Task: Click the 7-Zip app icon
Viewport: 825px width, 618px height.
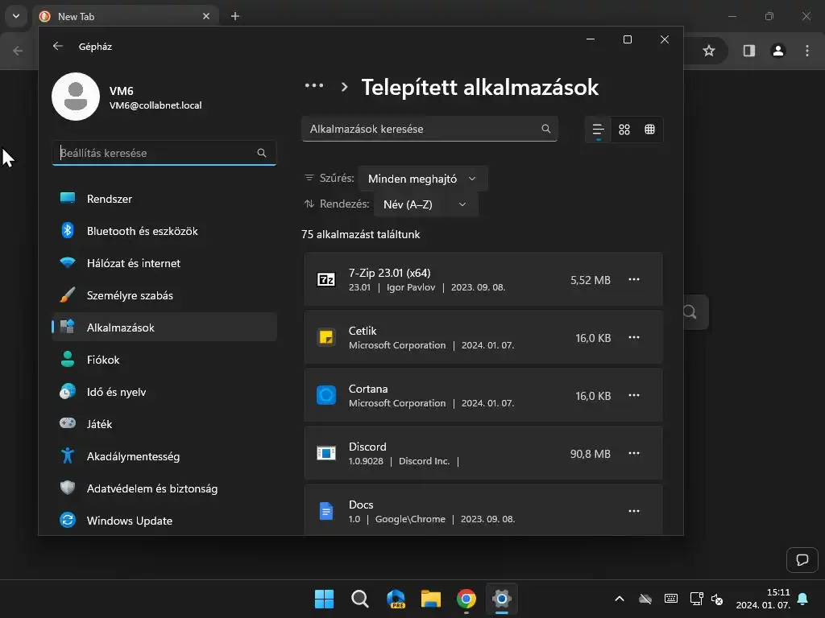Action: [326, 279]
